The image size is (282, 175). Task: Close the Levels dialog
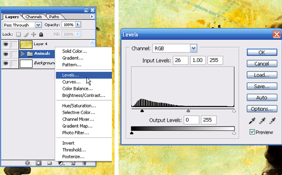click(x=277, y=34)
